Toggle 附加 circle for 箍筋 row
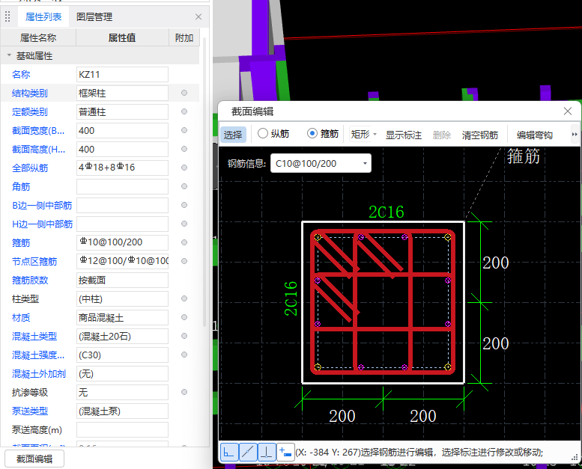 184,242
